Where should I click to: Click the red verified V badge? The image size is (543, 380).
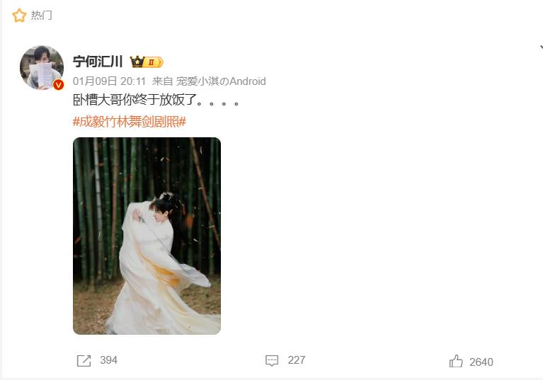(59, 84)
